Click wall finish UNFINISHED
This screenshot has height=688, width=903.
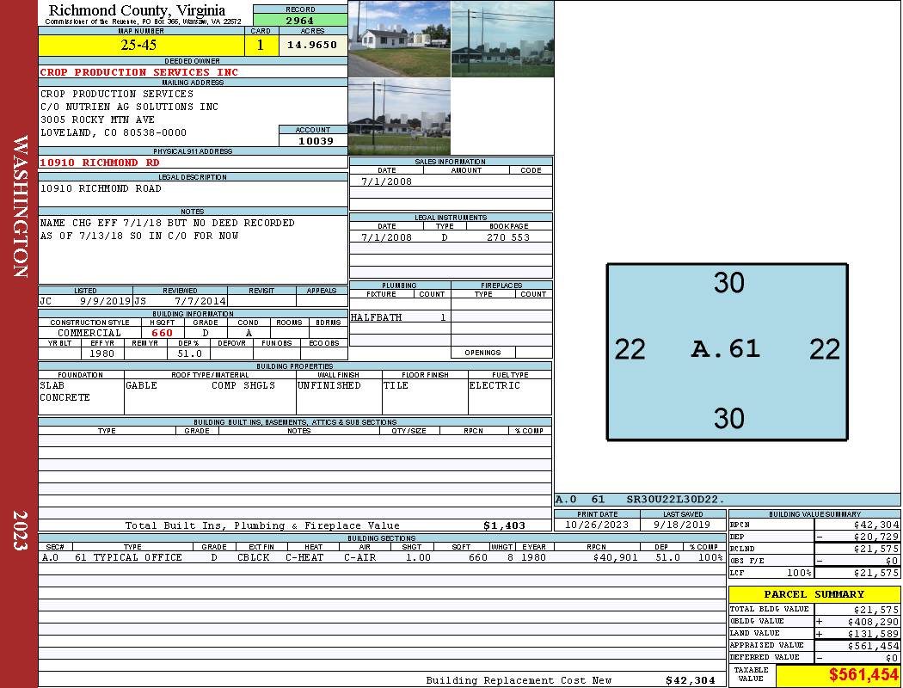(x=329, y=385)
